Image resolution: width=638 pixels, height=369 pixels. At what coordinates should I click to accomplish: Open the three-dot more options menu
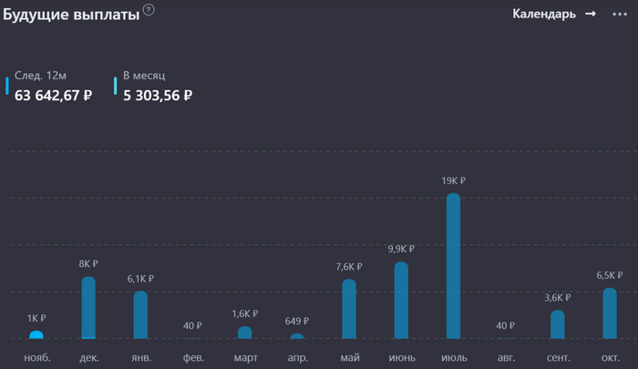[620, 14]
